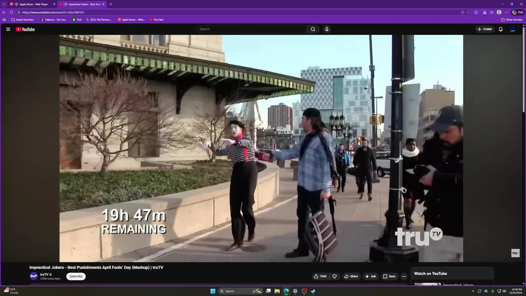Open browser extensions icon
526x296 pixels.
click(476, 12)
